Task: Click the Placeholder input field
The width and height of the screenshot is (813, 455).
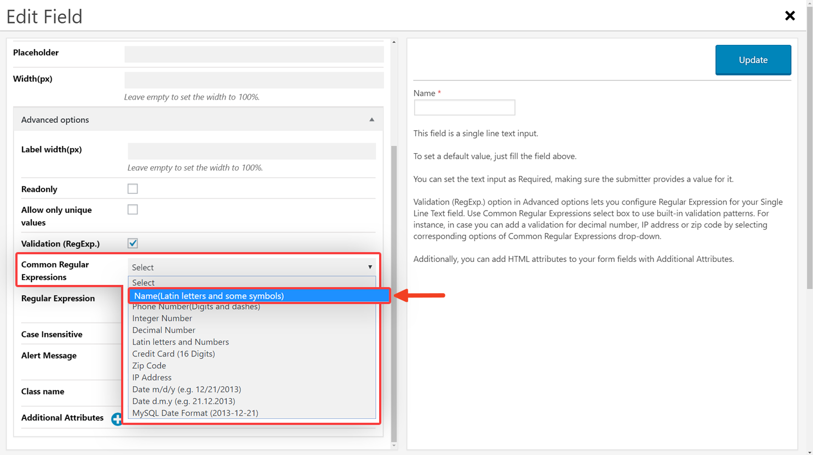Action: pos(254,54)
